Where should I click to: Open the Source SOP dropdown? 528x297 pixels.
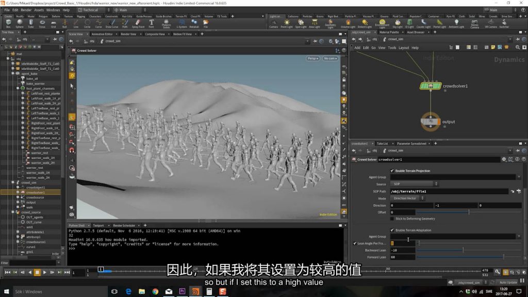[x=414, y=184]
